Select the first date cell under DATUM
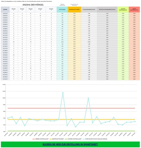141x148 pixels. (x=5, y=13)
